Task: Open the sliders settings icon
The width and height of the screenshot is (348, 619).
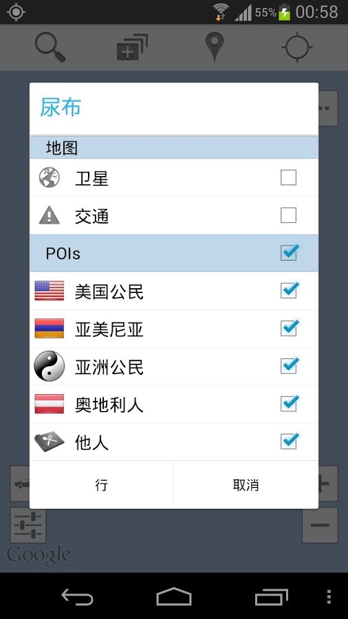Action: [28, 525]
